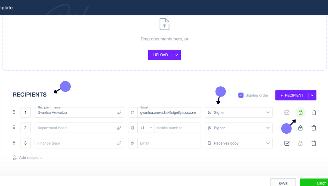Click the lock icon for Finance team

coord(300,143)
